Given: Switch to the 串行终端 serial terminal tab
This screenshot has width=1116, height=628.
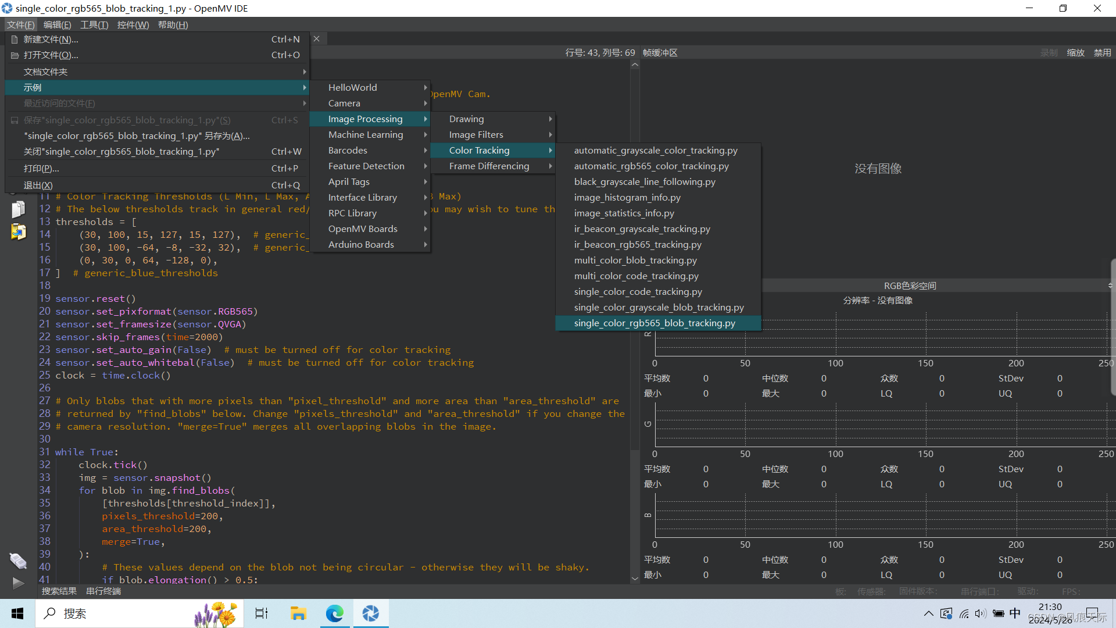Looking at the screenshot, I should [x=103, y=591].
